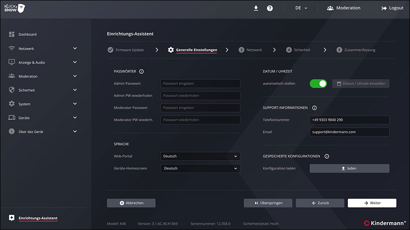Open the DE language selector
This screenshot has height=230, width=410.
click(301, 8)
